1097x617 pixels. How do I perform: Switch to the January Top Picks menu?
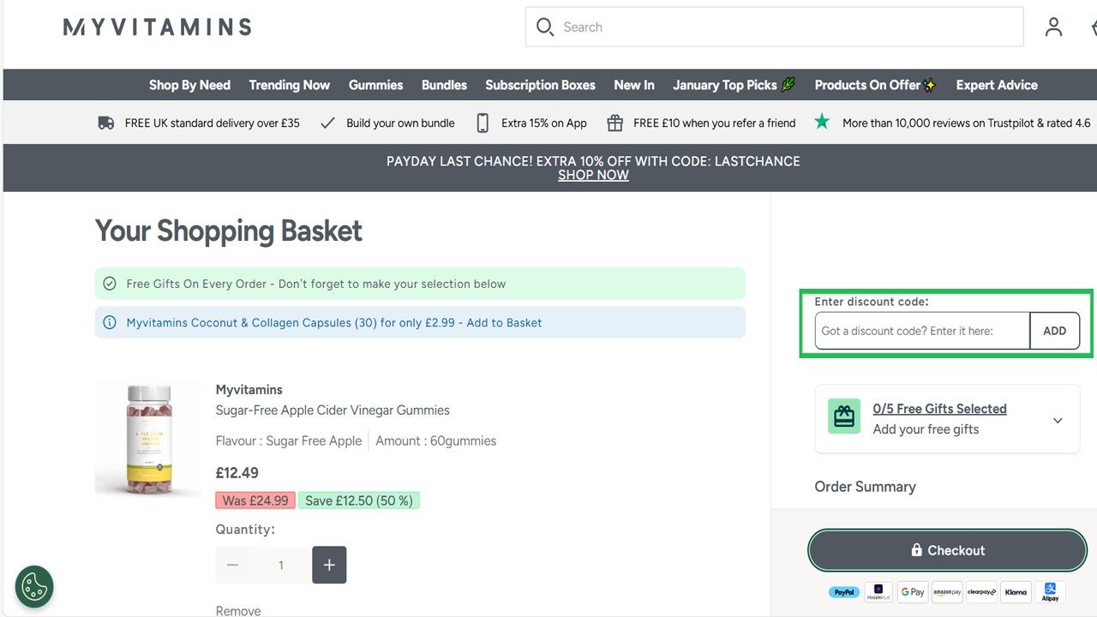tap(726, 85)
